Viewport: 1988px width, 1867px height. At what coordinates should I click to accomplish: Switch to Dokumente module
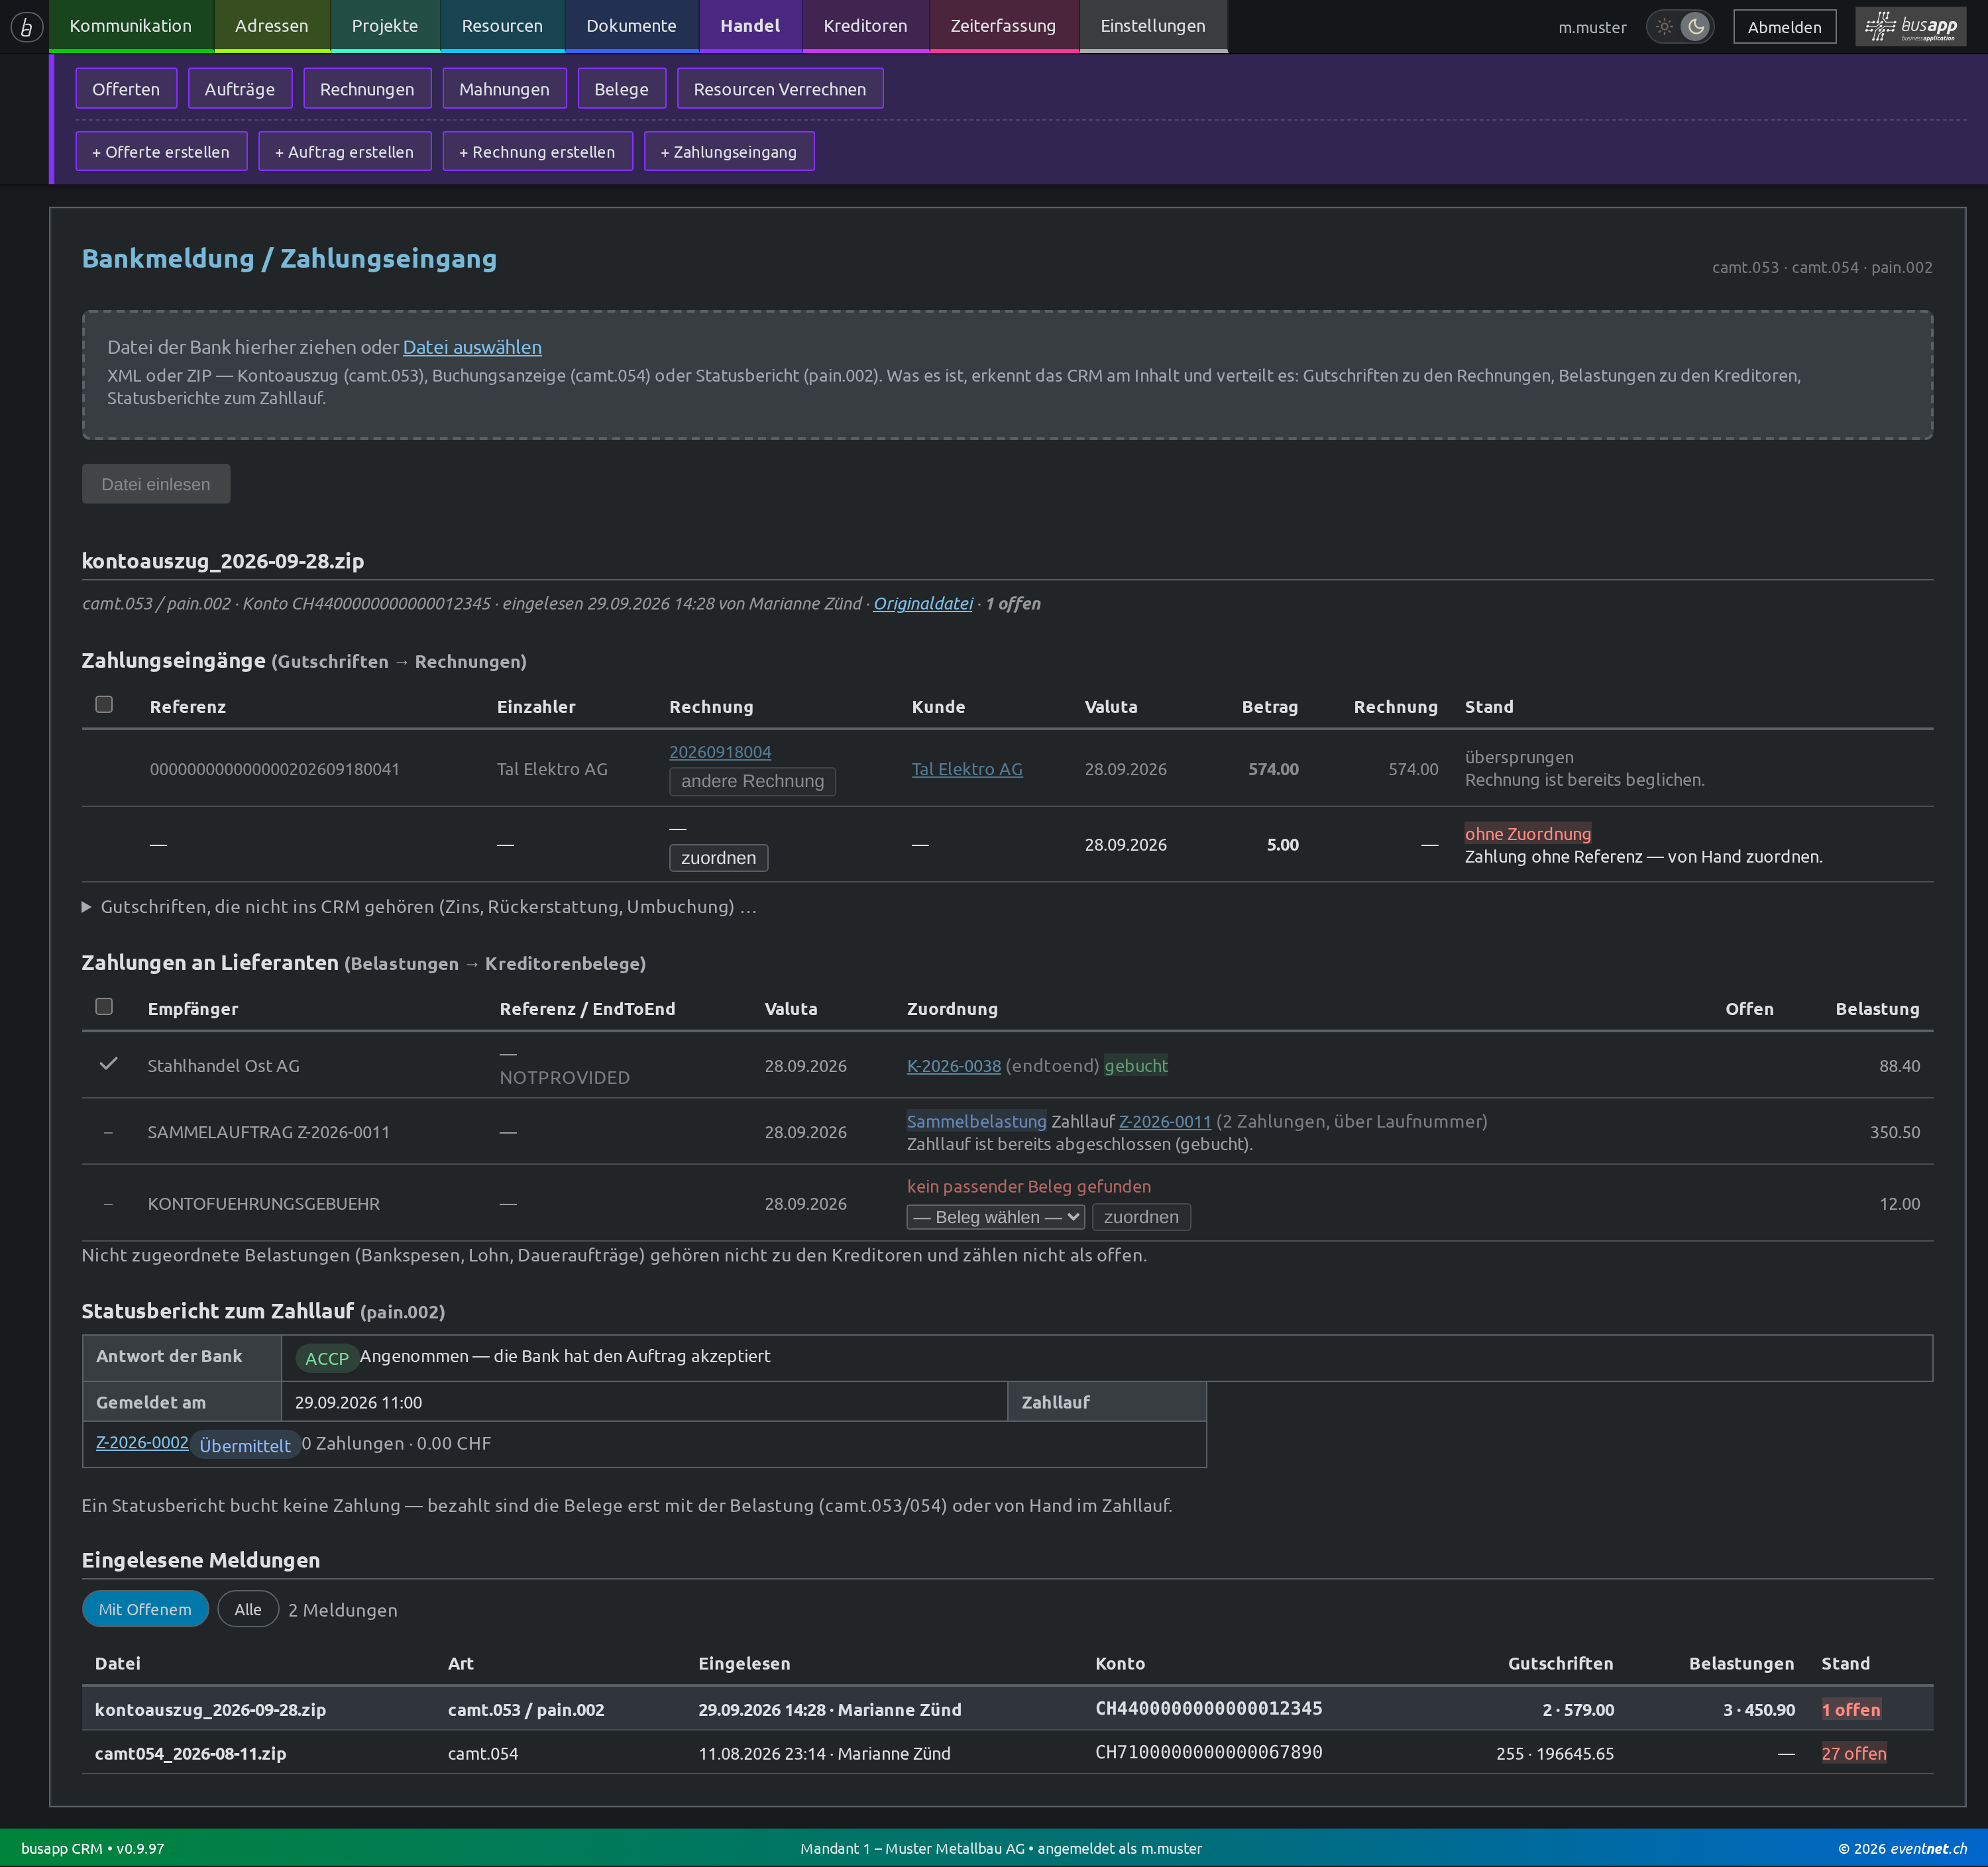click(x=631, y=26)
